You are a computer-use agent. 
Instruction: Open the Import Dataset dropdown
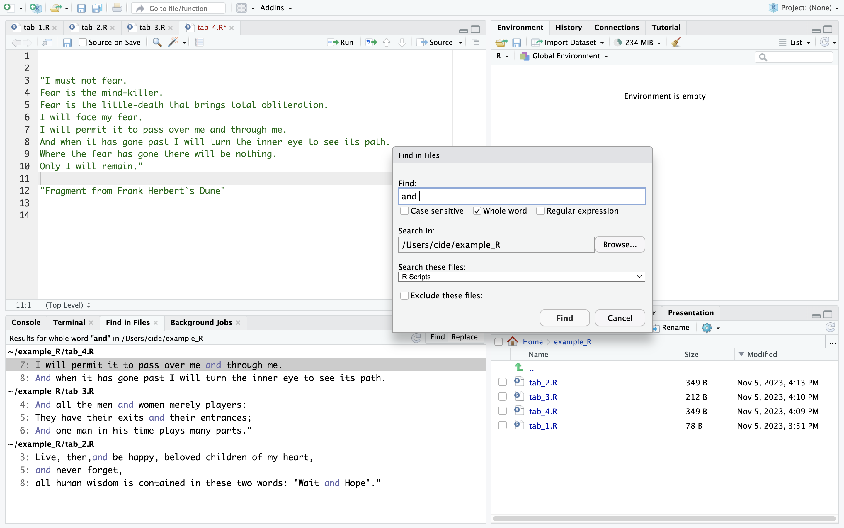pos(567,42)
